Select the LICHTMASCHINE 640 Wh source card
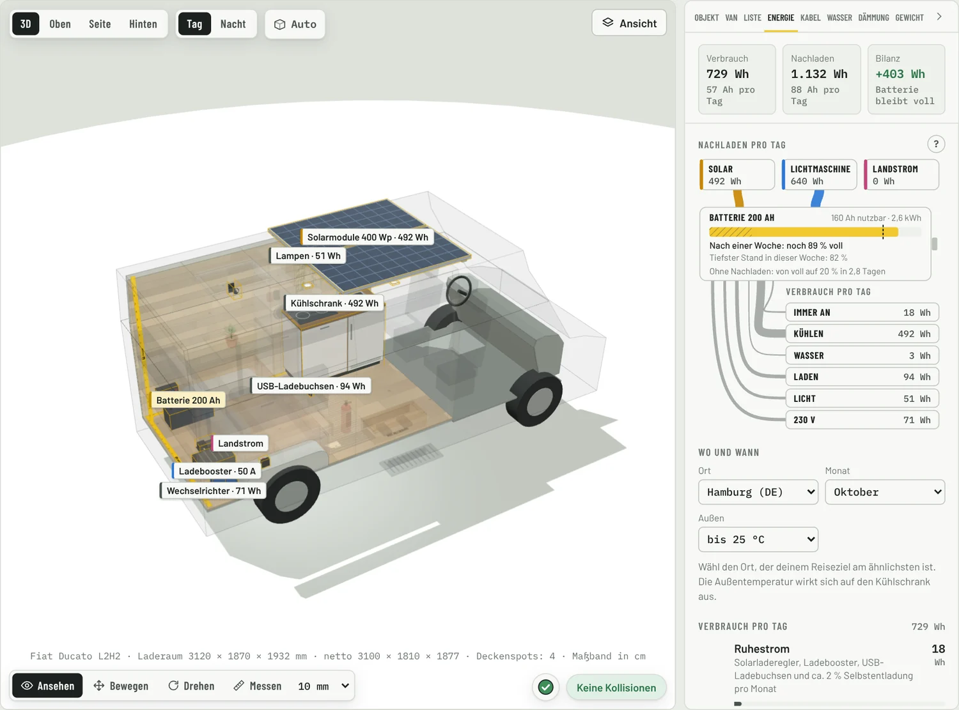Viewport: 959px width, 710px height. (x=820, y=175)
